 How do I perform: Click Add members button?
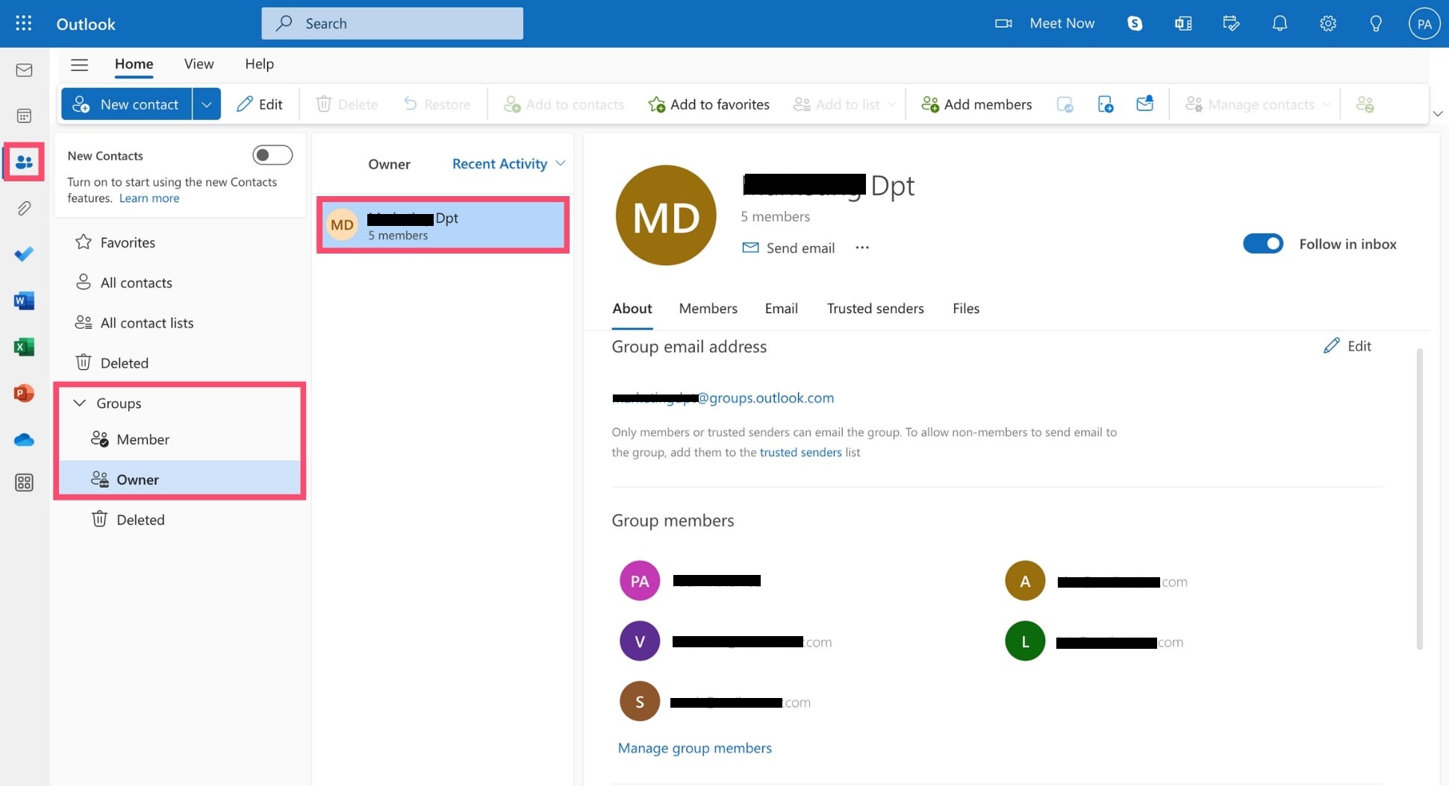976,104
